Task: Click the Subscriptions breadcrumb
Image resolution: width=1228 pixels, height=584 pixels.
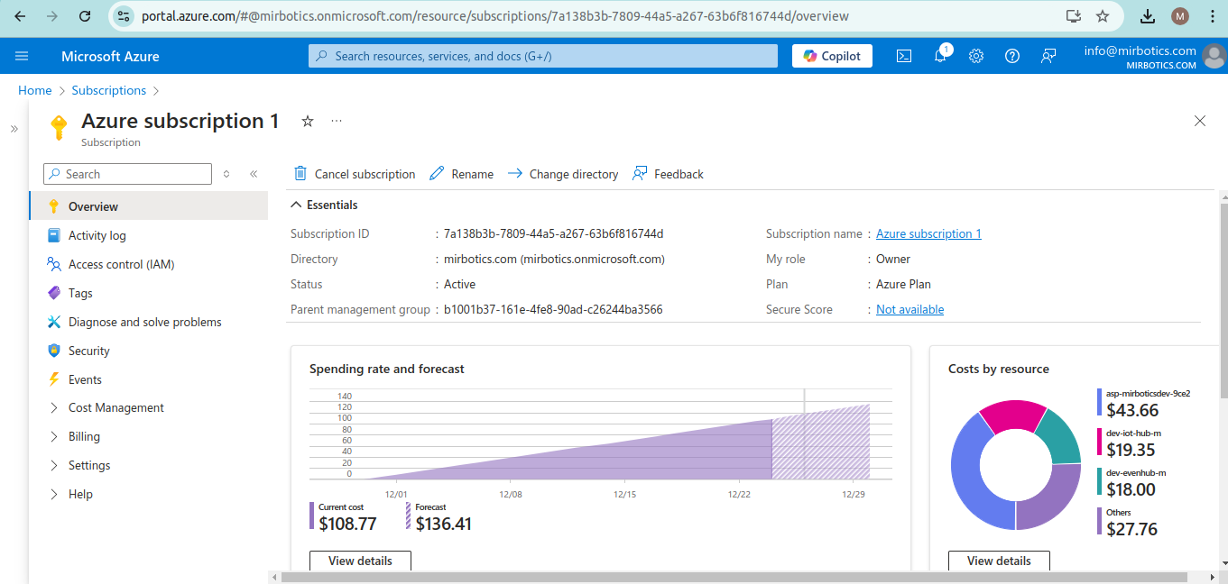Action: coord(109,90)
